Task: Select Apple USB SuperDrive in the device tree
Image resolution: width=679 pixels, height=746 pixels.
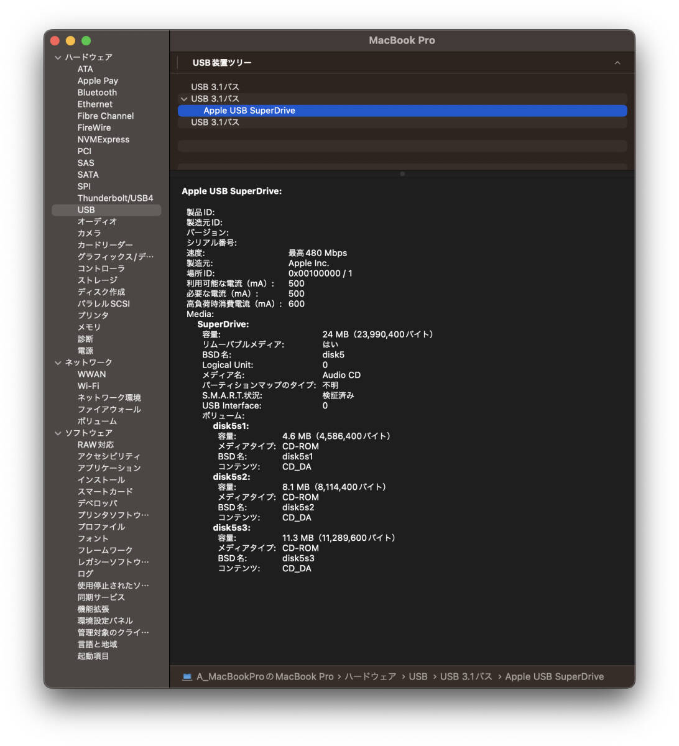Action: [x=402, y=111]
